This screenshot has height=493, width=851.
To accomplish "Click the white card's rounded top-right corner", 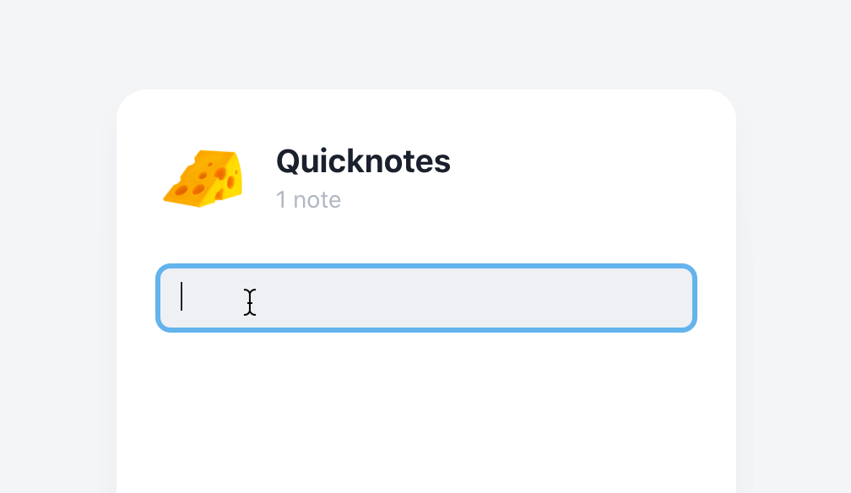I will (x=723, y=103).
